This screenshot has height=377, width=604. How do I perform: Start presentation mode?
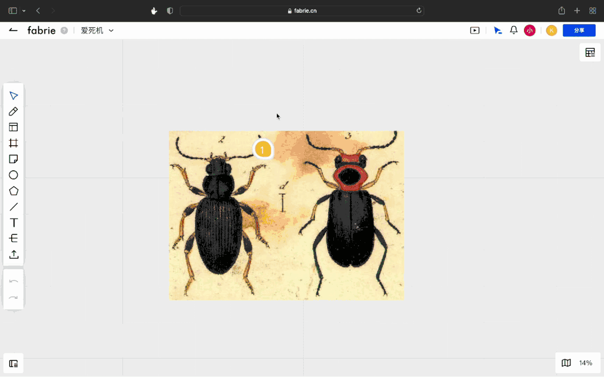(x=475, y=30)
